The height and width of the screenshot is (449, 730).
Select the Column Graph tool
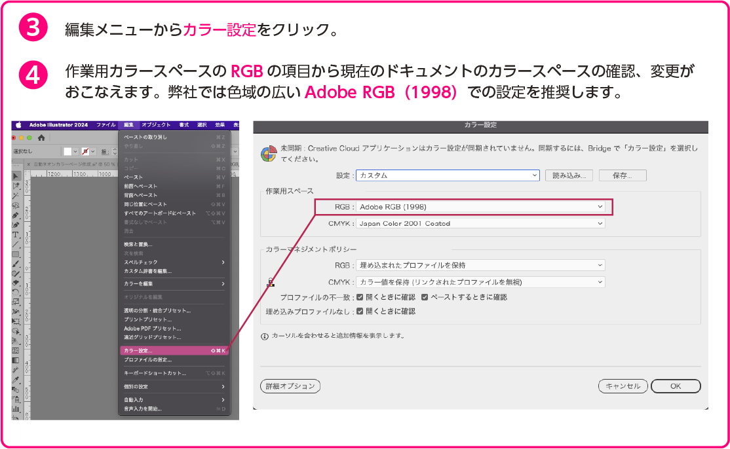pyautogui.click(x=16, y=409)
